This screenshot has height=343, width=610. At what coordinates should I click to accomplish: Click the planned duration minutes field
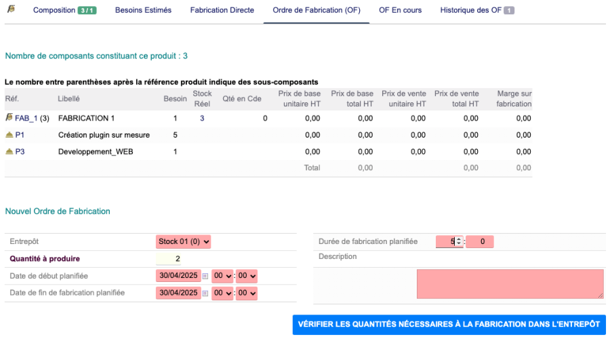(x=480, y=241)
